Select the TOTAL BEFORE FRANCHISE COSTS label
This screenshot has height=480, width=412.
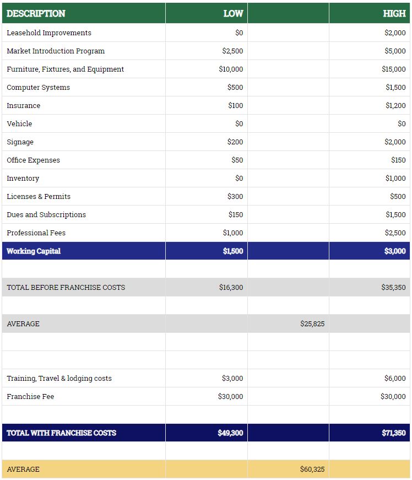[x=66, y=288]
